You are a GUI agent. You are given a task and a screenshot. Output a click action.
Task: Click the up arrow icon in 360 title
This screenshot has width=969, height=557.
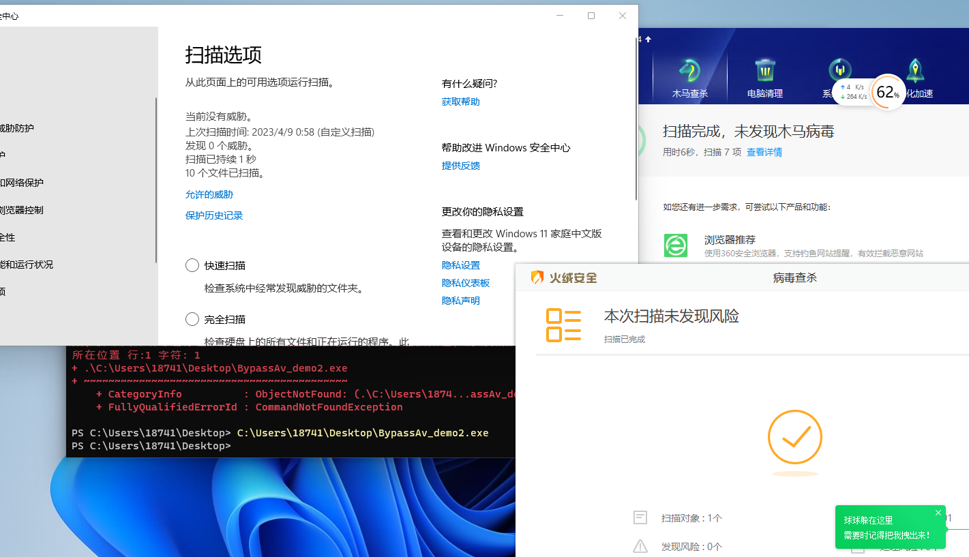pos(648,39)
